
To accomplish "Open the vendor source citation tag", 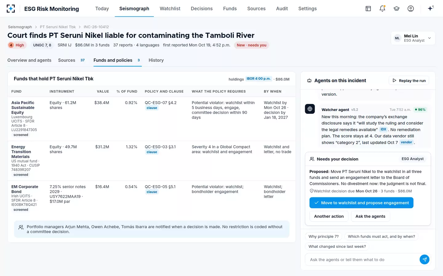I will tap(406, 142).
